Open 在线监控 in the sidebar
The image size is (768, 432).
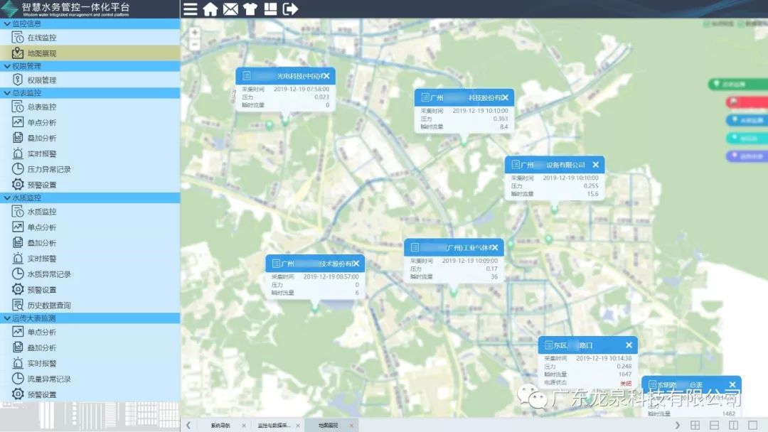coord(42,38)
